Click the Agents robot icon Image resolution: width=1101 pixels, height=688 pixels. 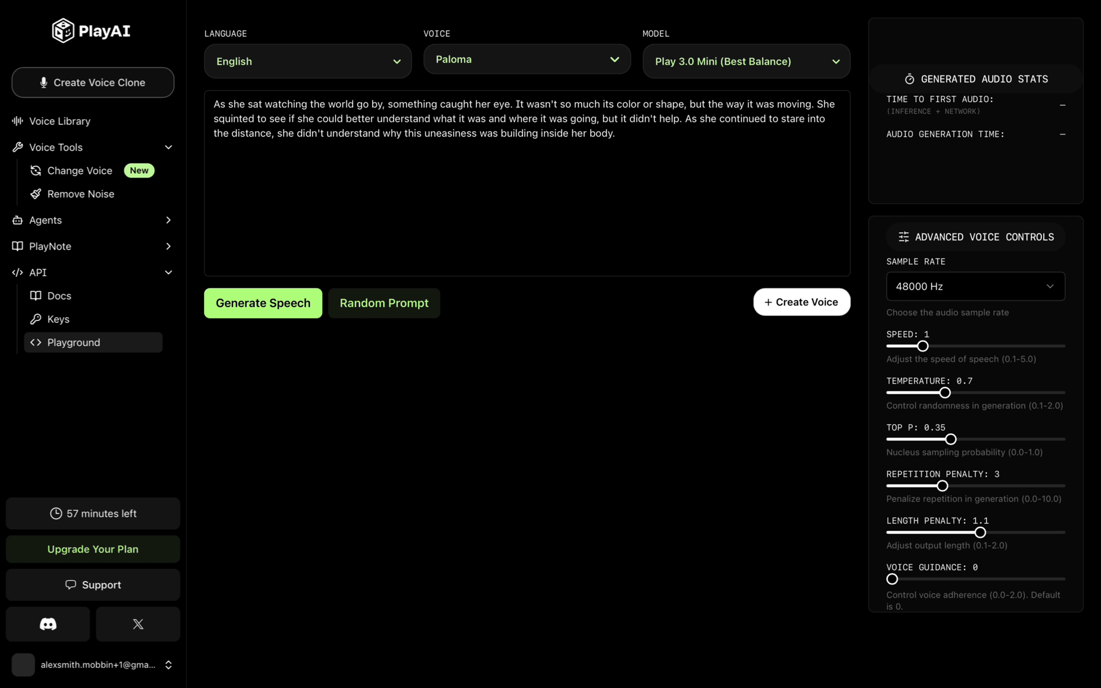[x=18, y=220]
